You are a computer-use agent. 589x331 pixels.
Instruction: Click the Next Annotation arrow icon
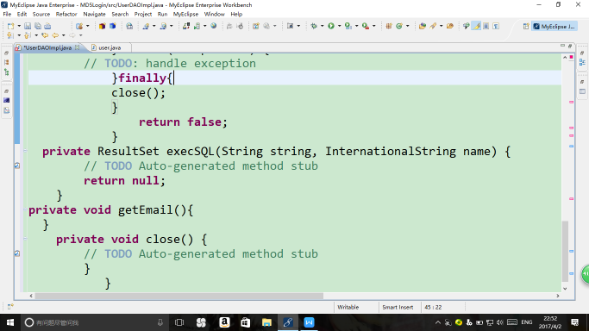click(10, 35)
